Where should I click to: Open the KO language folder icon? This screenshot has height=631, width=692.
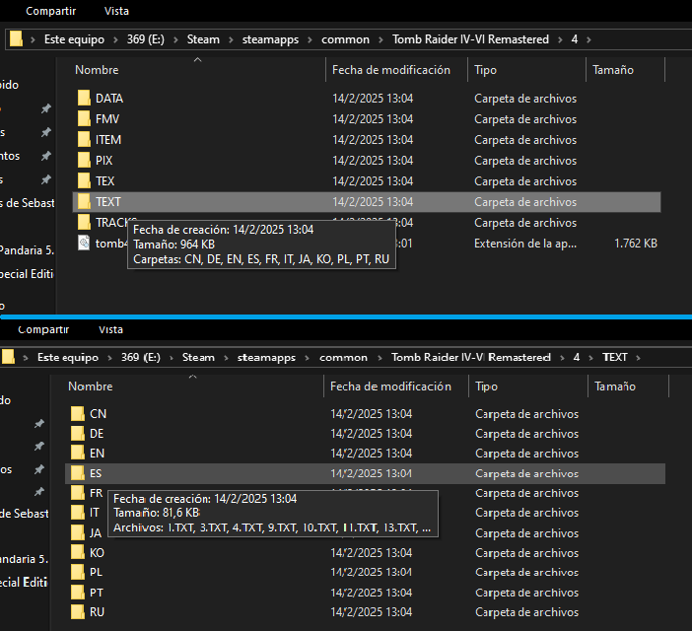78,552
